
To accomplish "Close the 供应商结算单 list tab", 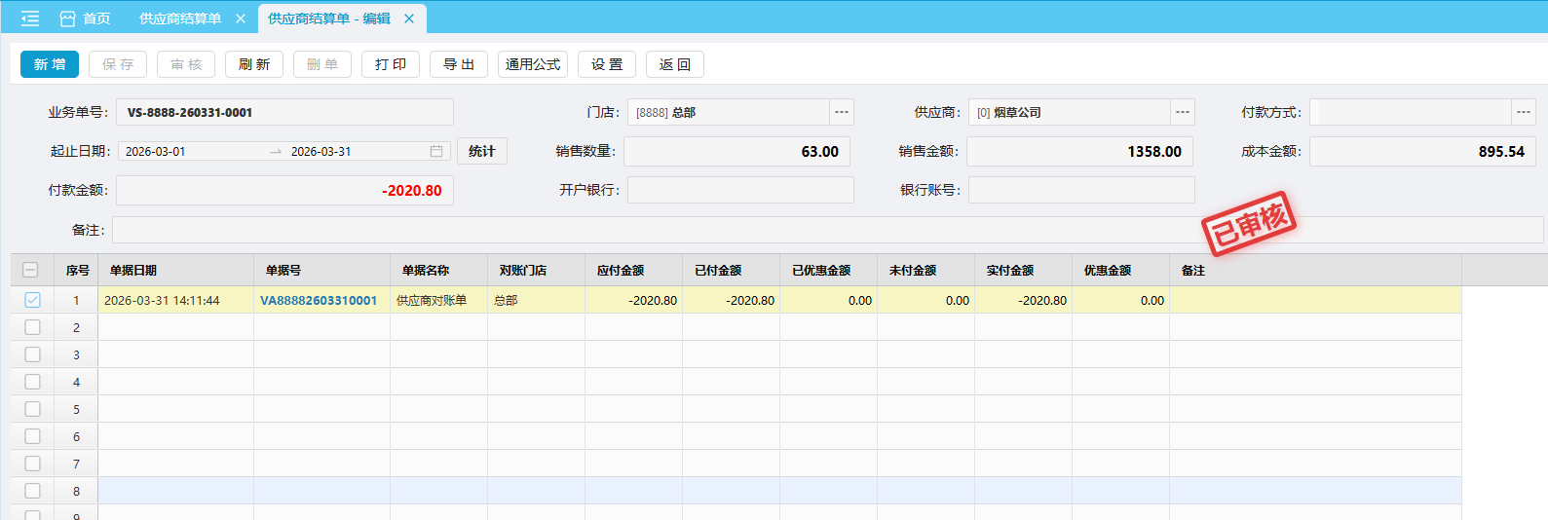I will tap(241, 19).
